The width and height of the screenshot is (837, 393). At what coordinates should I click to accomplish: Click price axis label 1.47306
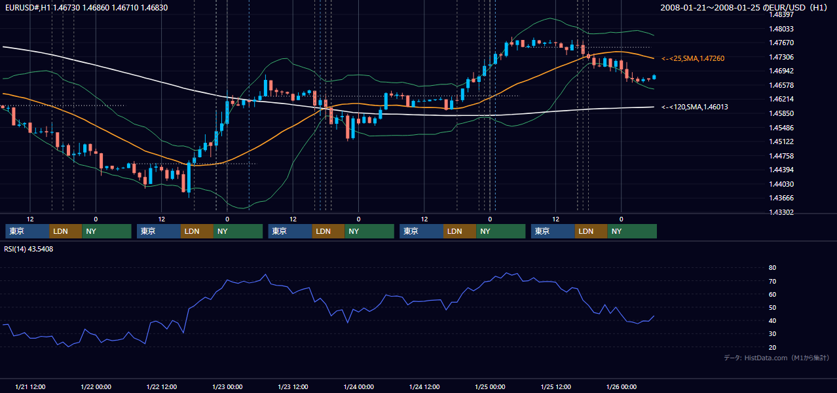click(781, 57)
